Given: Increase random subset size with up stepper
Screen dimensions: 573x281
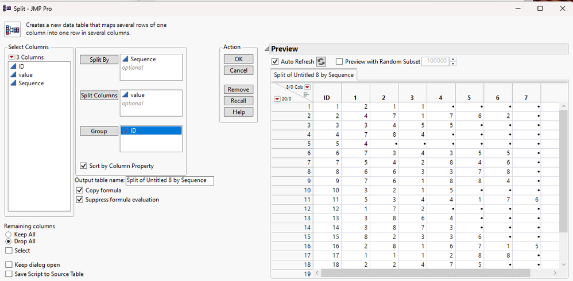Looking at the screenshot, I should 454,60.
